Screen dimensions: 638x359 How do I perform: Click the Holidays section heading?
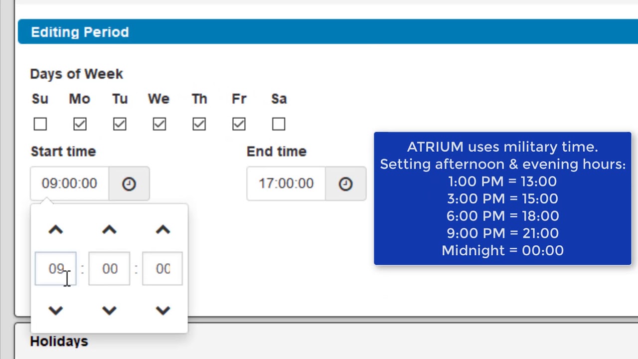59,342
